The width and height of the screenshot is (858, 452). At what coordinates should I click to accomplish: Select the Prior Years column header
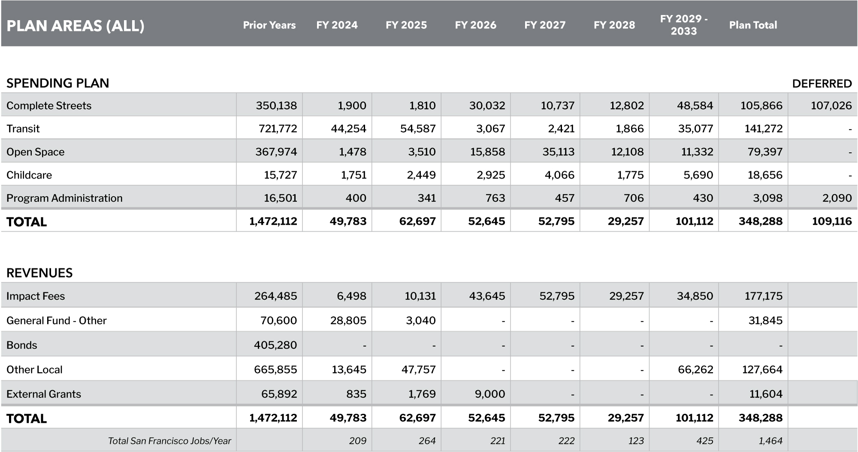point(269,25)
